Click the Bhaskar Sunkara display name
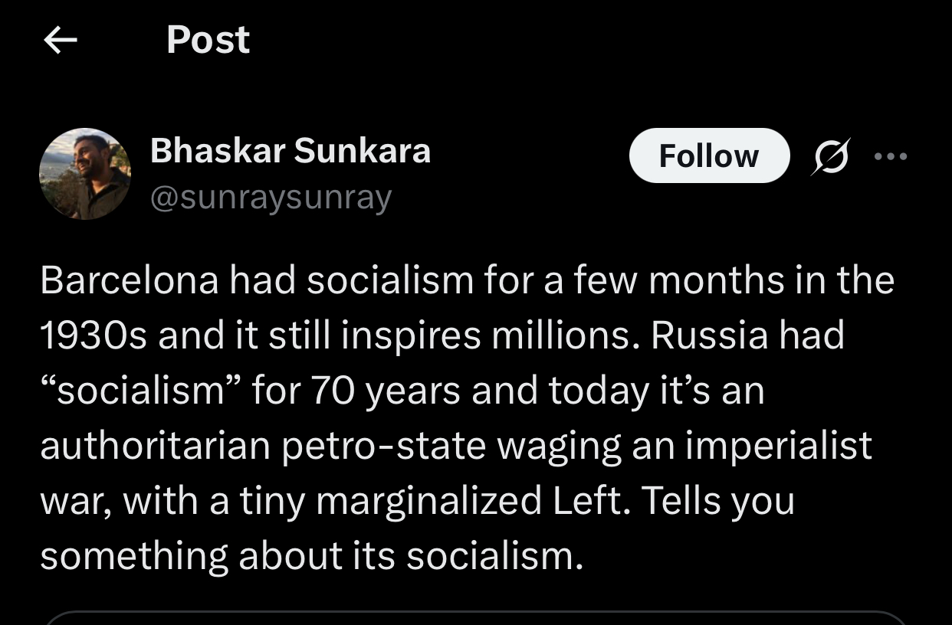This screenshot has height=625, width=952. 290,151
